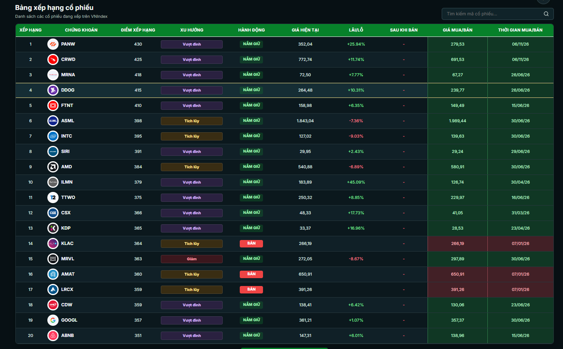Click the buy price 279,53

457,44
